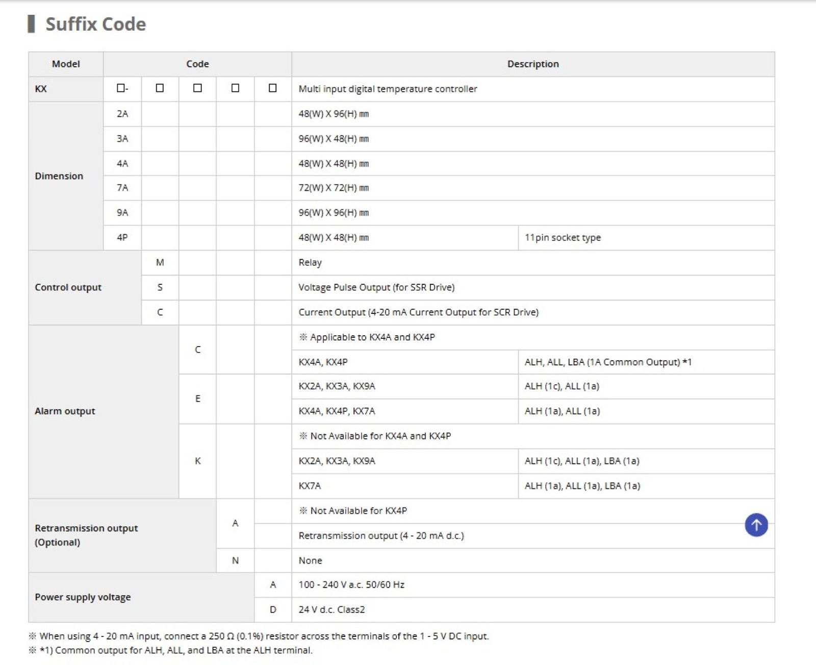Select 'Current Output (4-20 mA...)' description
Screen dimensions: 816x665
[418, 312]
